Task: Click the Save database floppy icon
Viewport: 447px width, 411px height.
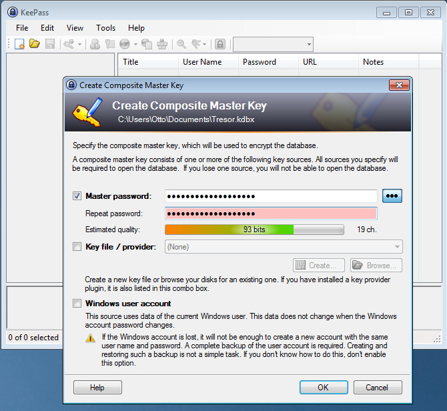Action: tap(49, 44)
